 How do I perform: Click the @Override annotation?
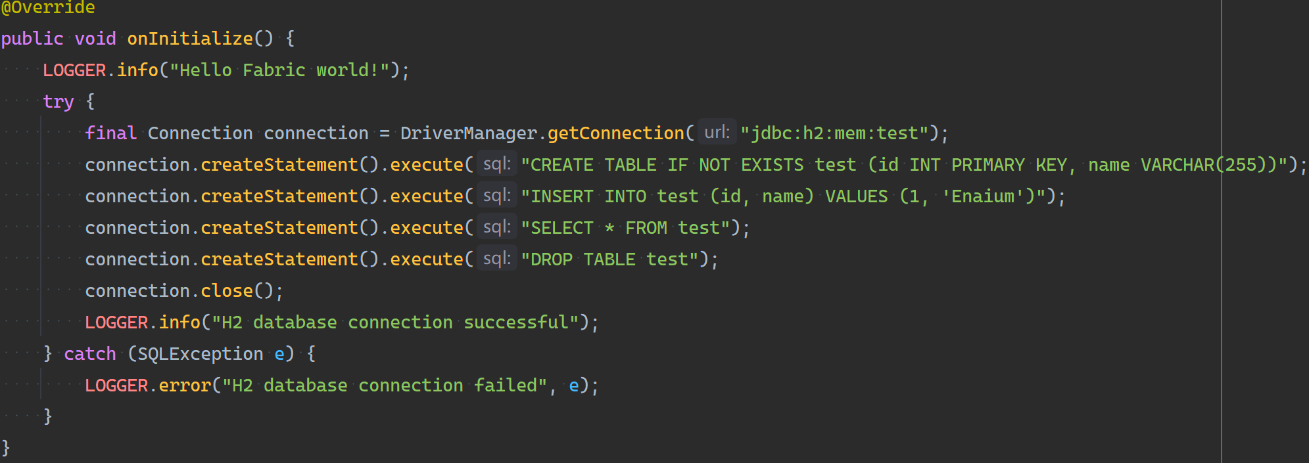[x=48, y=8]
